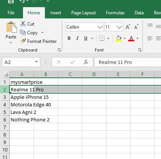This screenshot has width=161, height=159.
Task: Open the Clipboard pane launcher
Action: click(59, 50)
